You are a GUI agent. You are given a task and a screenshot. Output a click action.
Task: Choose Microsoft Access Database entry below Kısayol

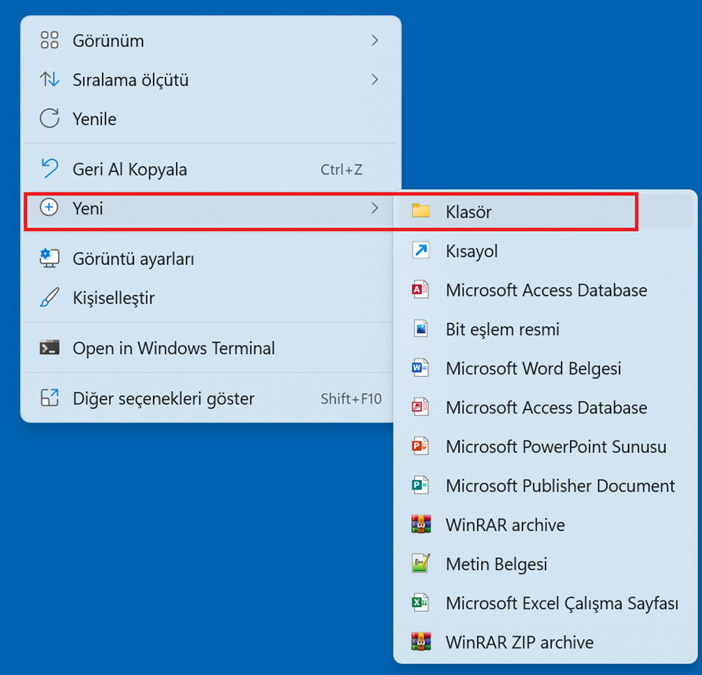click(x=545, y=290)
